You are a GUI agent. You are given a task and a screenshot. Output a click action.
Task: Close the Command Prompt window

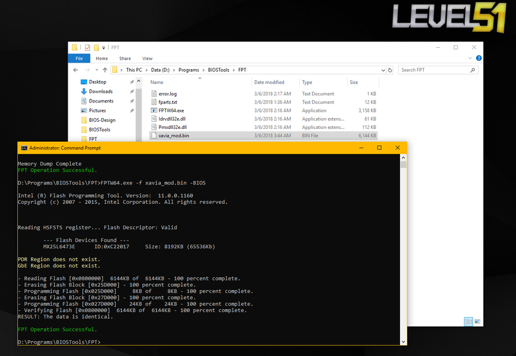397,148
